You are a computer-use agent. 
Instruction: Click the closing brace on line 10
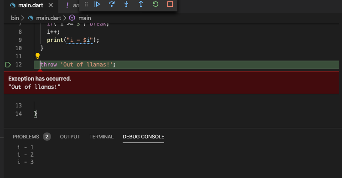pos(42,48)
